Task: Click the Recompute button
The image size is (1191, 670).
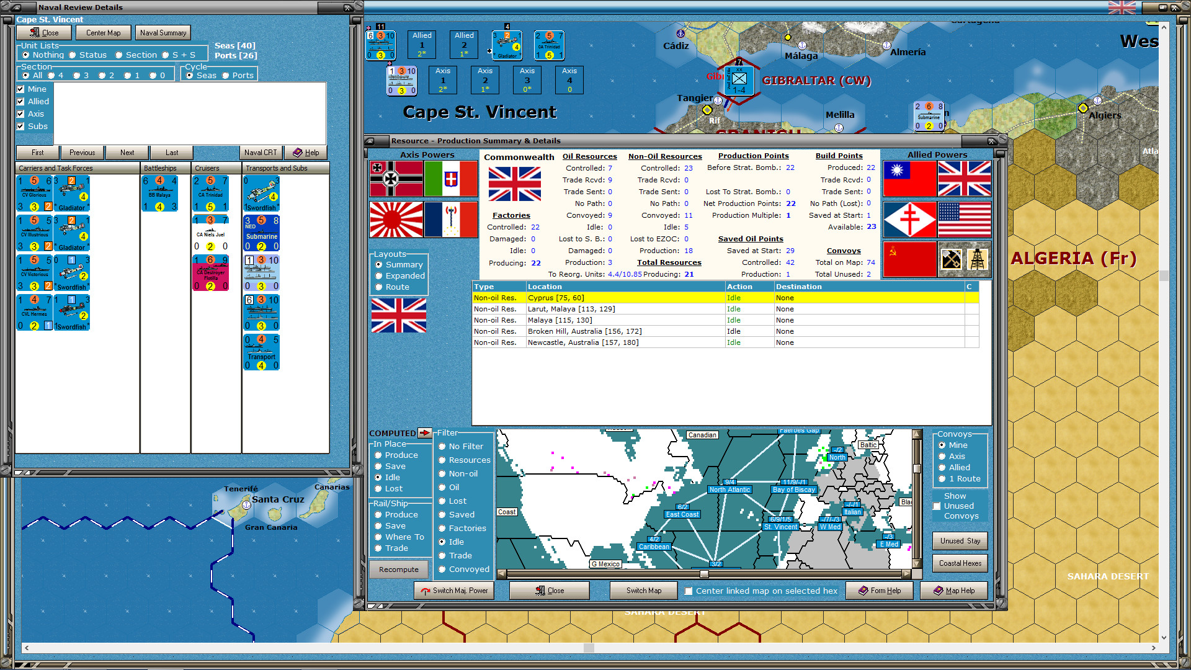Action: tap(399, 569)
